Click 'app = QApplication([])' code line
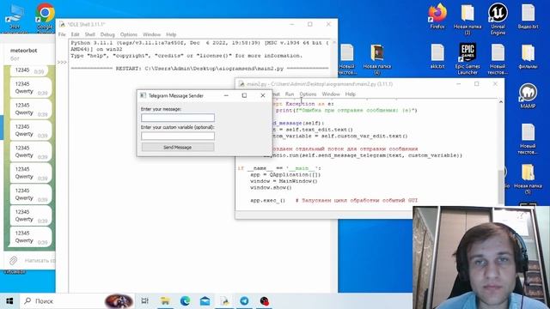The height and width of the screenshot is (309, 550). pyautogui.click(x=285, y=174)
